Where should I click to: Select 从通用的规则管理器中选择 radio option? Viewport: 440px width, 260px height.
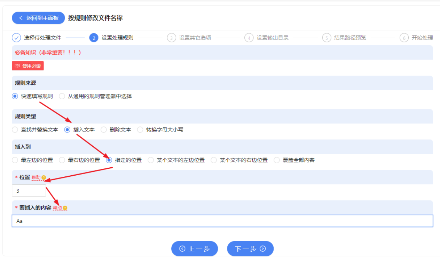coord(95,96)
